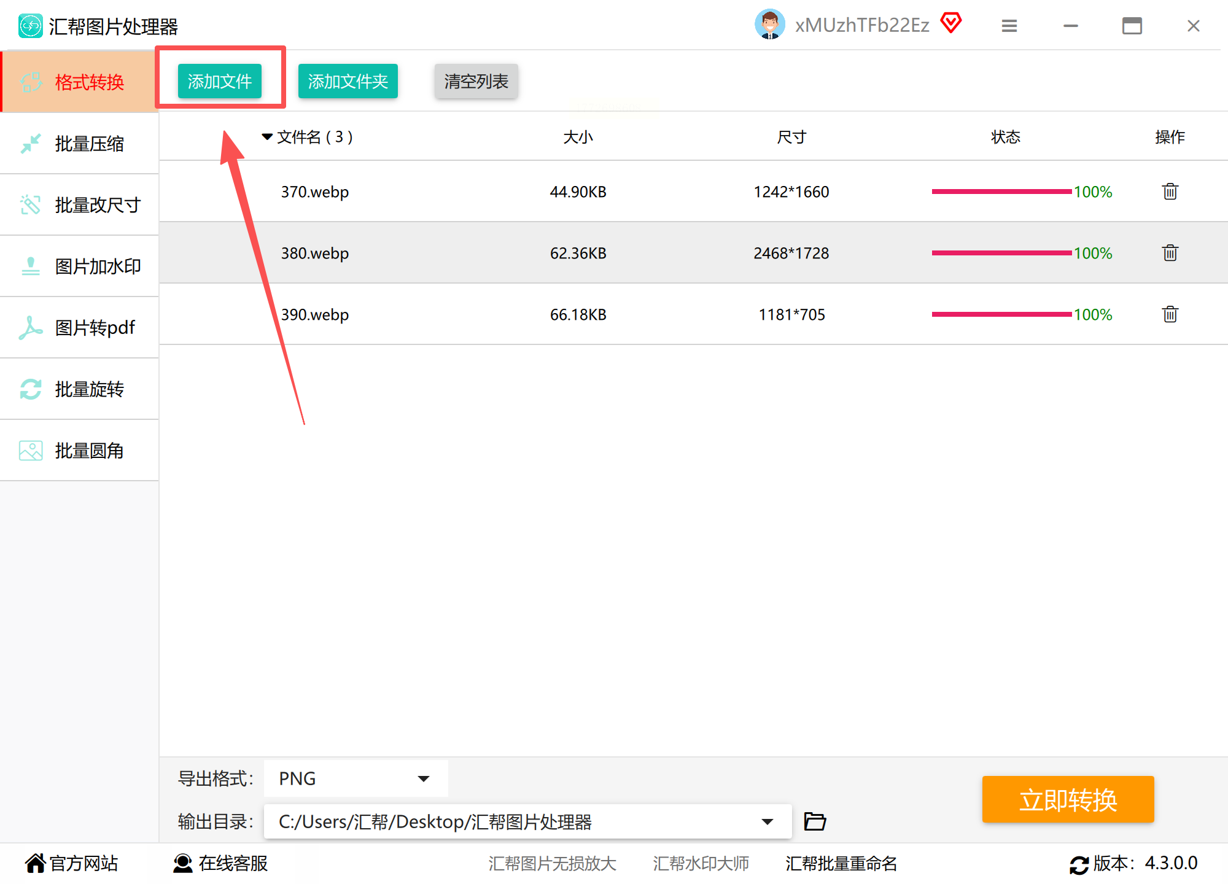
Task: Click the red VIP diamond icon
Action: (x=950, y=23)
